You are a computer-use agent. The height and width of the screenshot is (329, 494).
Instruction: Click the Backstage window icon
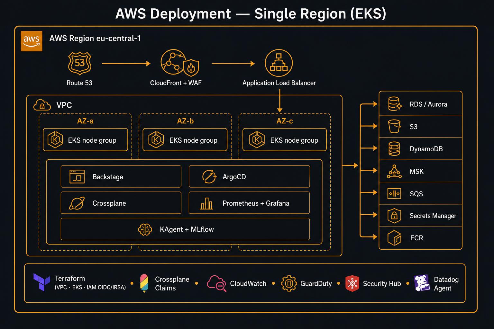click(77, 177)
